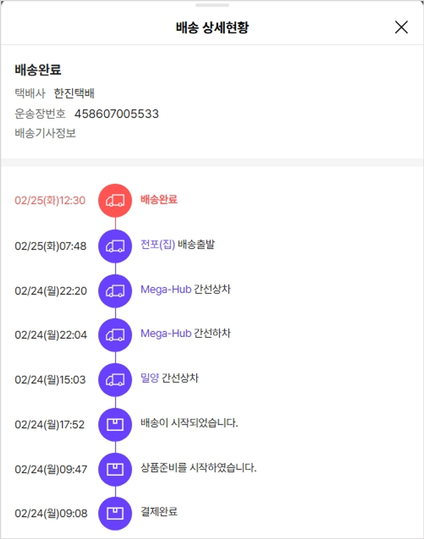The height and width of the screenshot is (539, 424).
Task: Click the truck icon beside 밀양 간선상차
Action: click(x=115, y=379)
